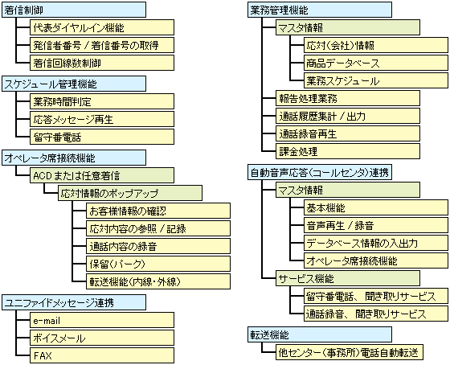Open 転送機能(内線・外線) entry
Viewport: 450px width, 365px height.
158,281
